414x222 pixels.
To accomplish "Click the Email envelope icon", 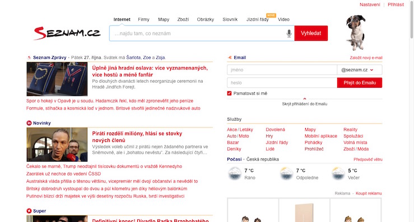I will 230,58.
